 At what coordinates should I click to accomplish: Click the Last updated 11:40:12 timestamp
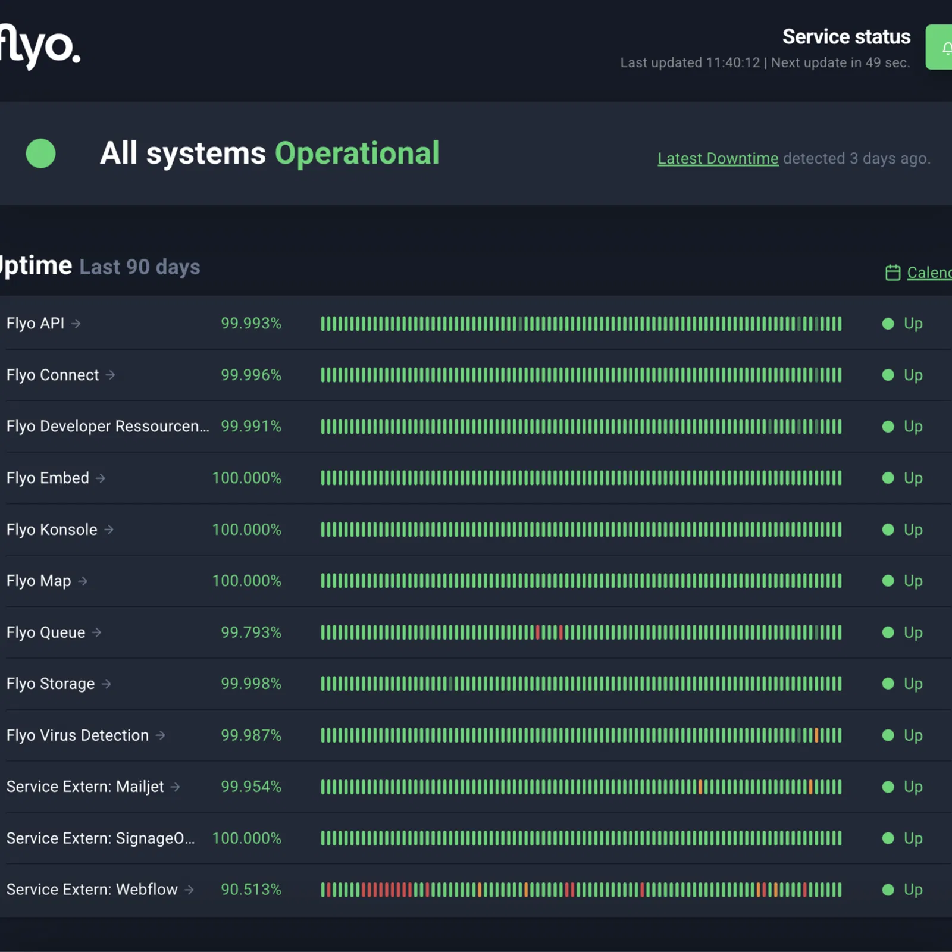coord(690,63)
